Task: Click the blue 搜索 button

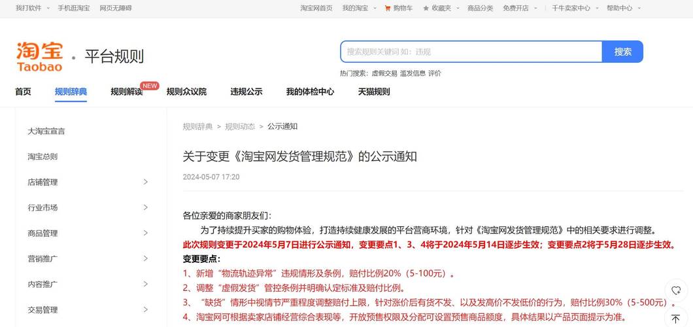Action: [x=623, y=52]
